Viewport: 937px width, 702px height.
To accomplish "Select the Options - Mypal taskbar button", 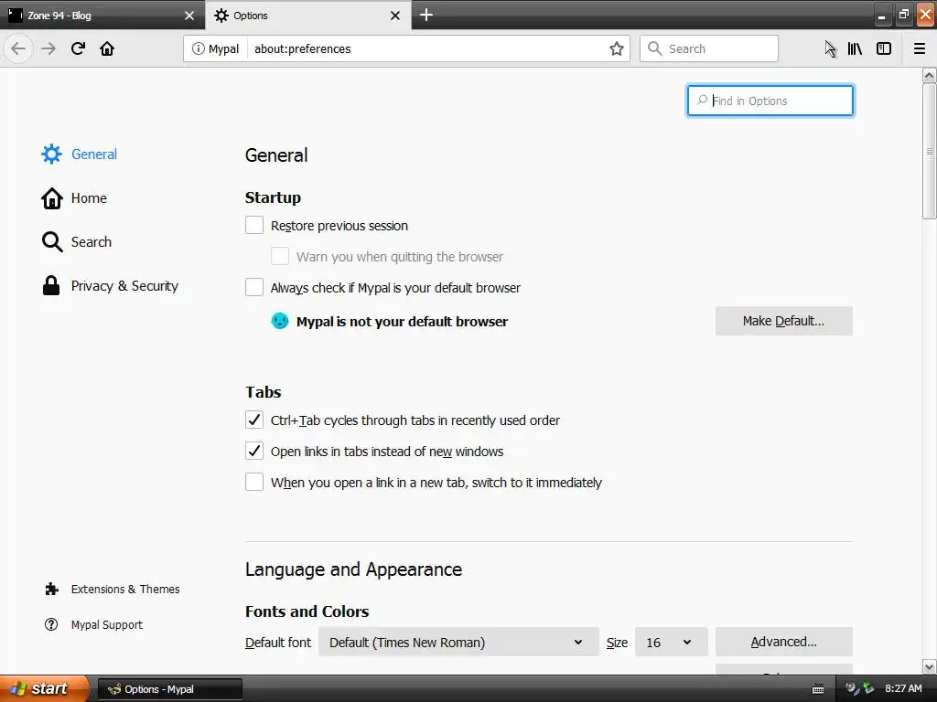I will [x=169, y=689].
